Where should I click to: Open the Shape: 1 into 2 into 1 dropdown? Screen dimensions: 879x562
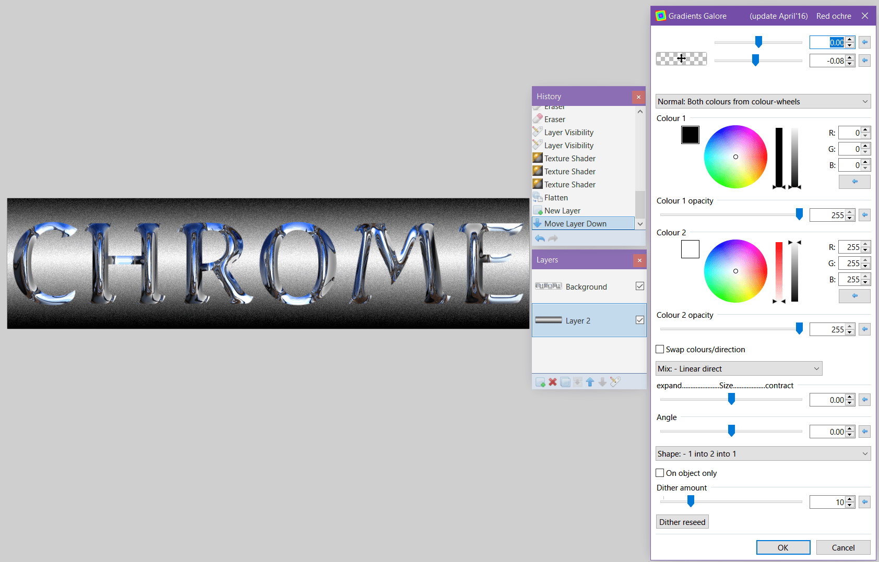tap(762, 453)
